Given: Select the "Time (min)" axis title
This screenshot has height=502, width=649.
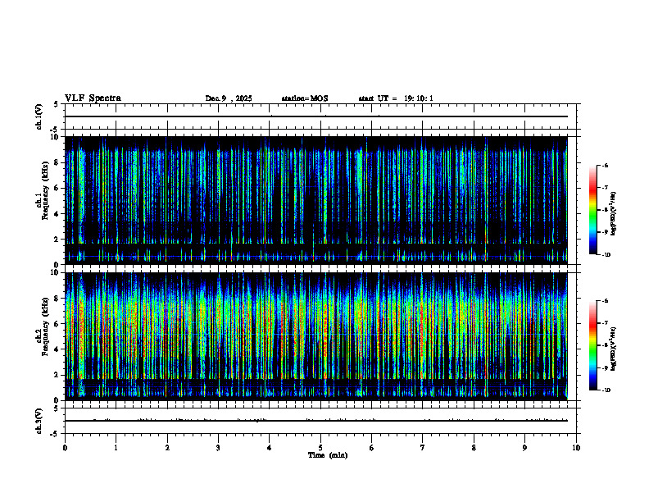Looking at the screenshot, I should 328,455.
